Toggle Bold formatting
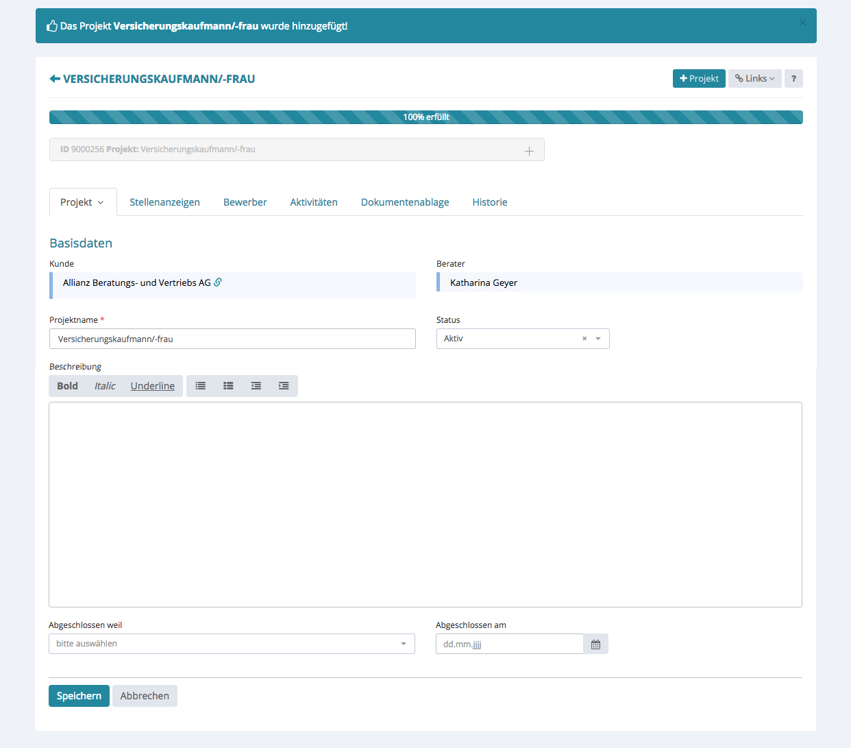This screenshot has height=748, width=851. point(67,386)
